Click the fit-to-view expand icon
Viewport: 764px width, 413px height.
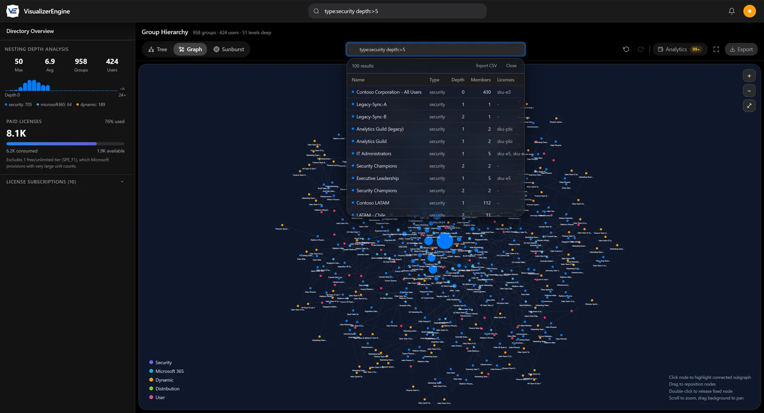tap(749, 105)
